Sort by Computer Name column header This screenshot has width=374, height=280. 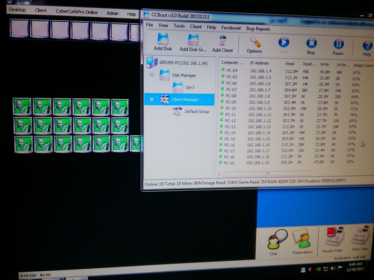click(x=232, y=62)
